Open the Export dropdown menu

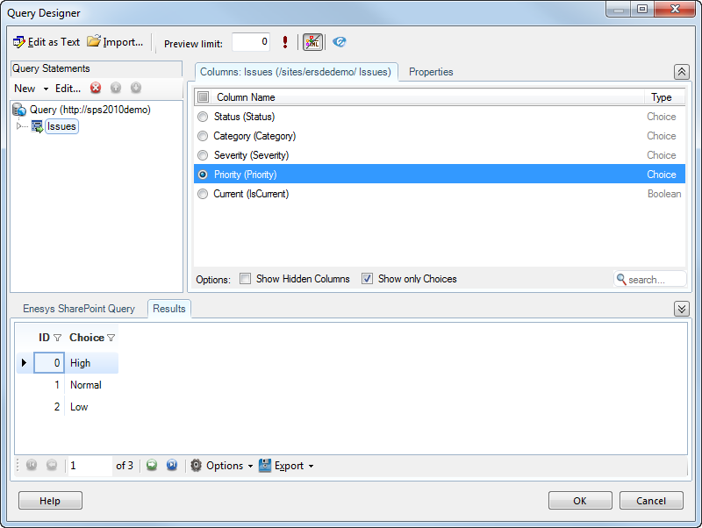tap(286, 466)
